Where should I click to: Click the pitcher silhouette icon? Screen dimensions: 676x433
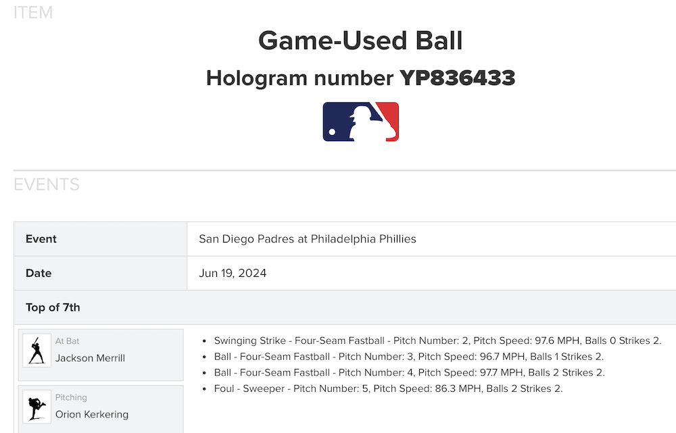tap(37, 407)
